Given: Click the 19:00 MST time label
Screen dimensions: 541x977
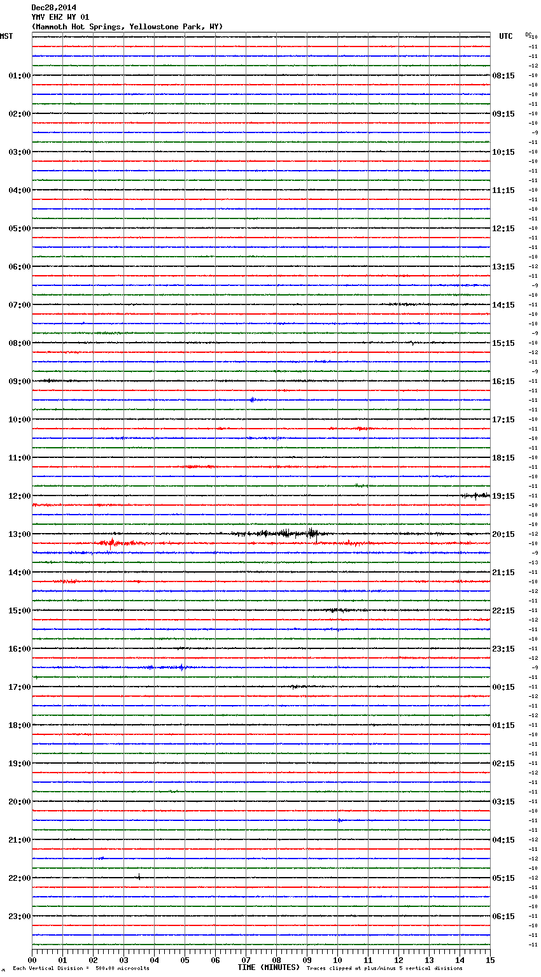Looking at the screenshot, I should pos(20,764).
